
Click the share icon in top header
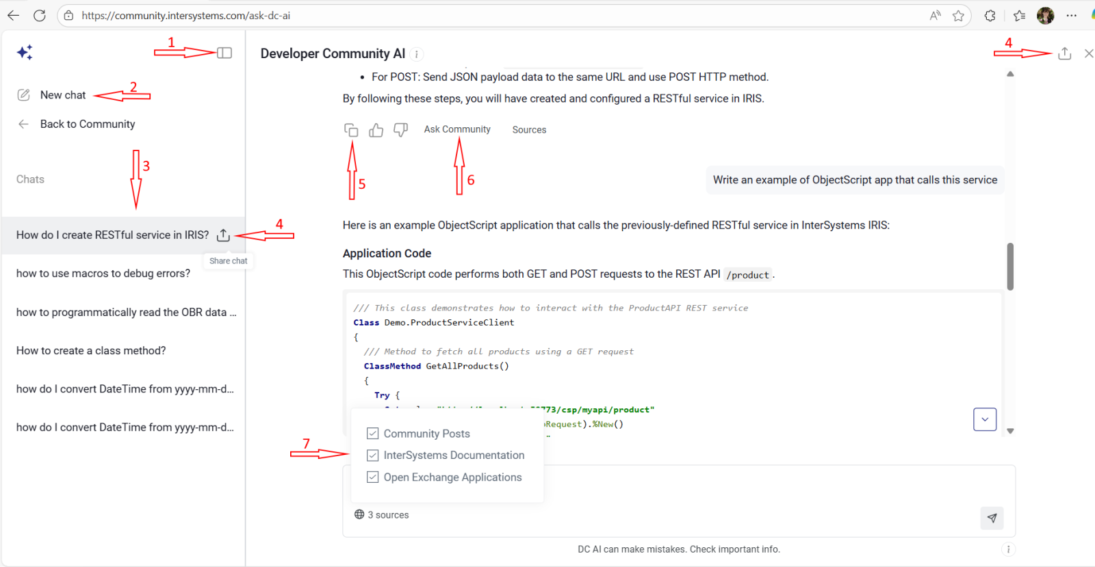(x=1064, y=53)
